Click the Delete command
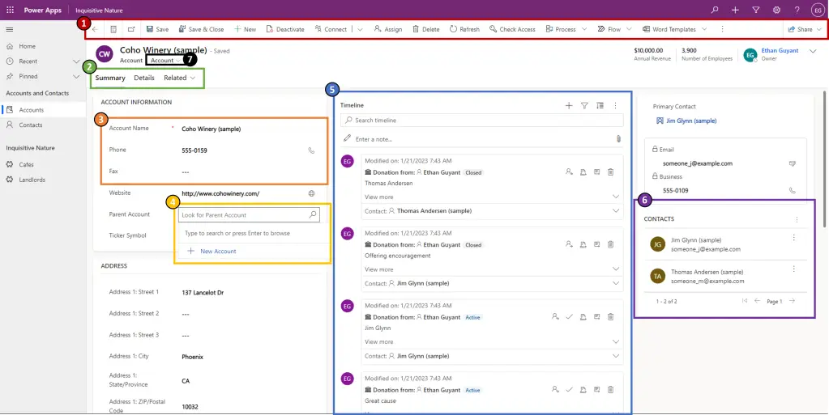829x415 pixels. coord(426,30)
